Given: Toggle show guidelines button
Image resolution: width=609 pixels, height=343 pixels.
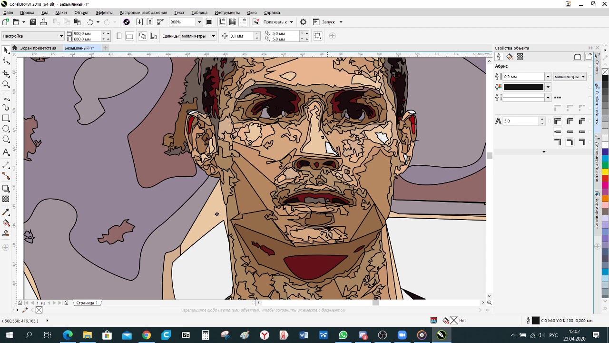Looking at the screenshot, I should point(243,22).
